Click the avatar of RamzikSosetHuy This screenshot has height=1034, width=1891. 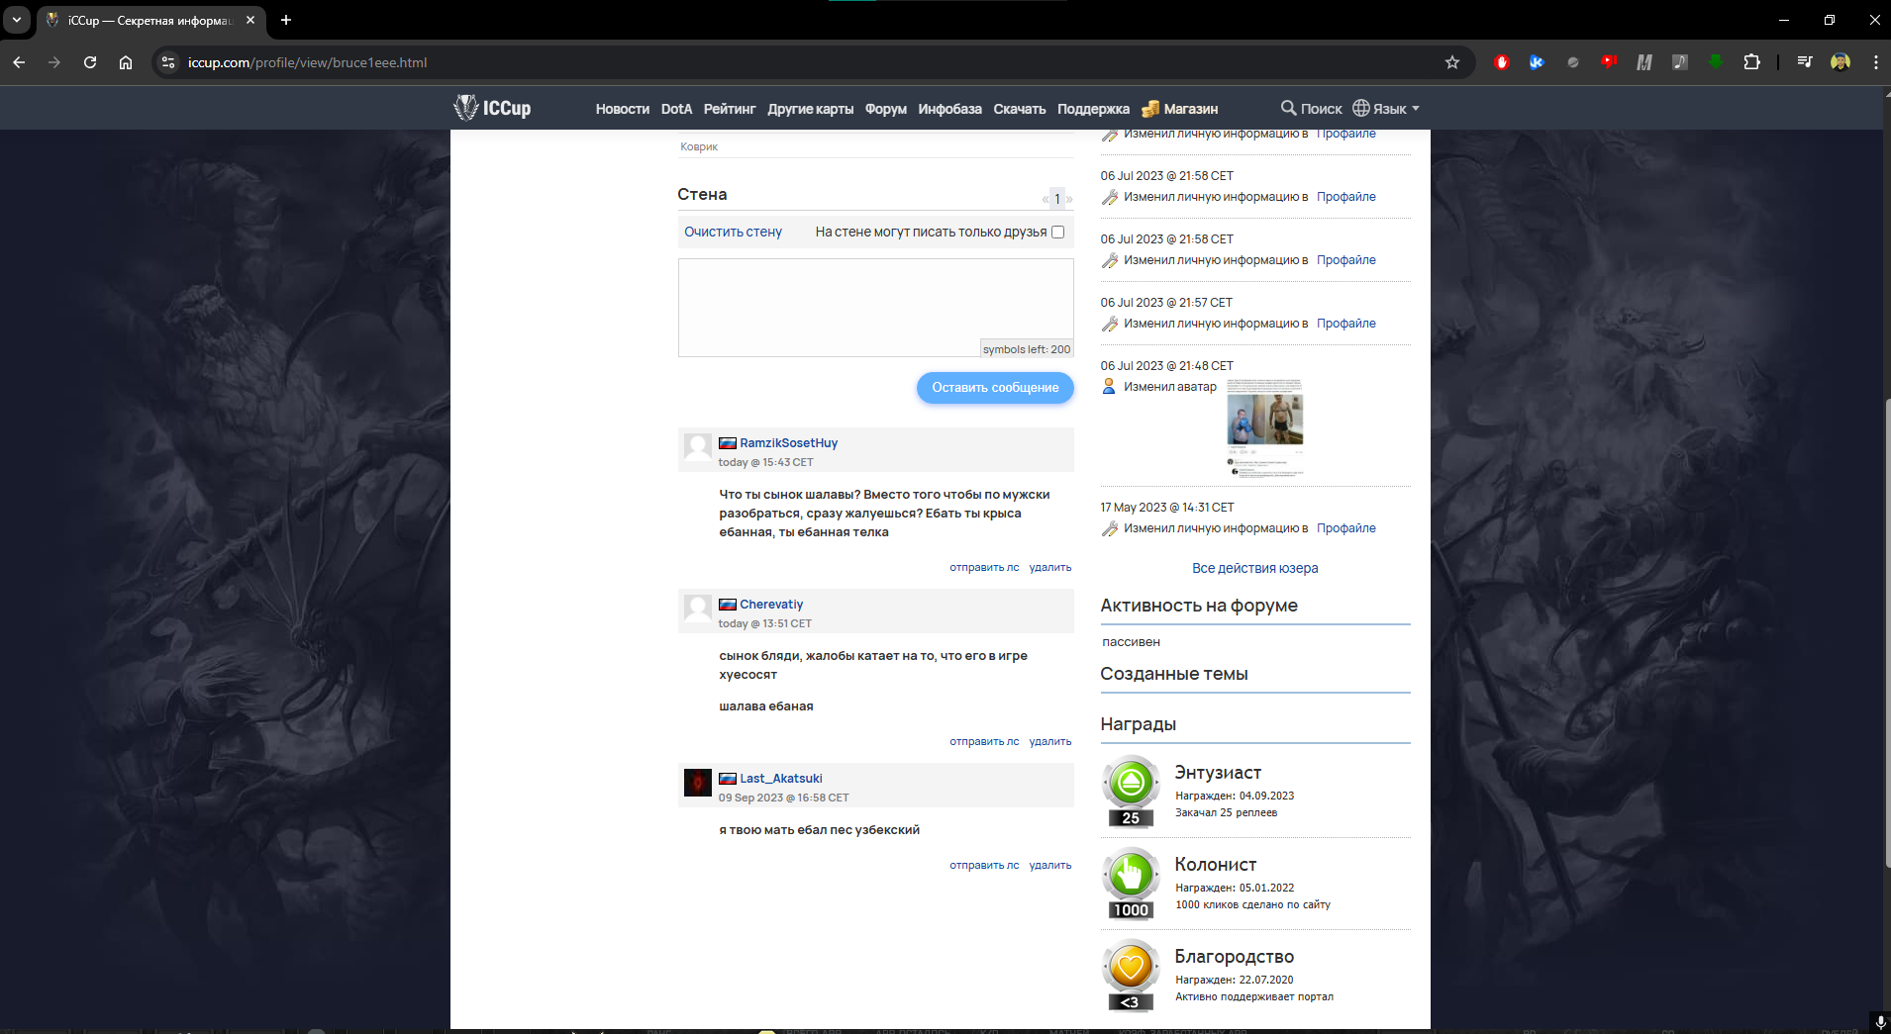[x=698, y=447]
